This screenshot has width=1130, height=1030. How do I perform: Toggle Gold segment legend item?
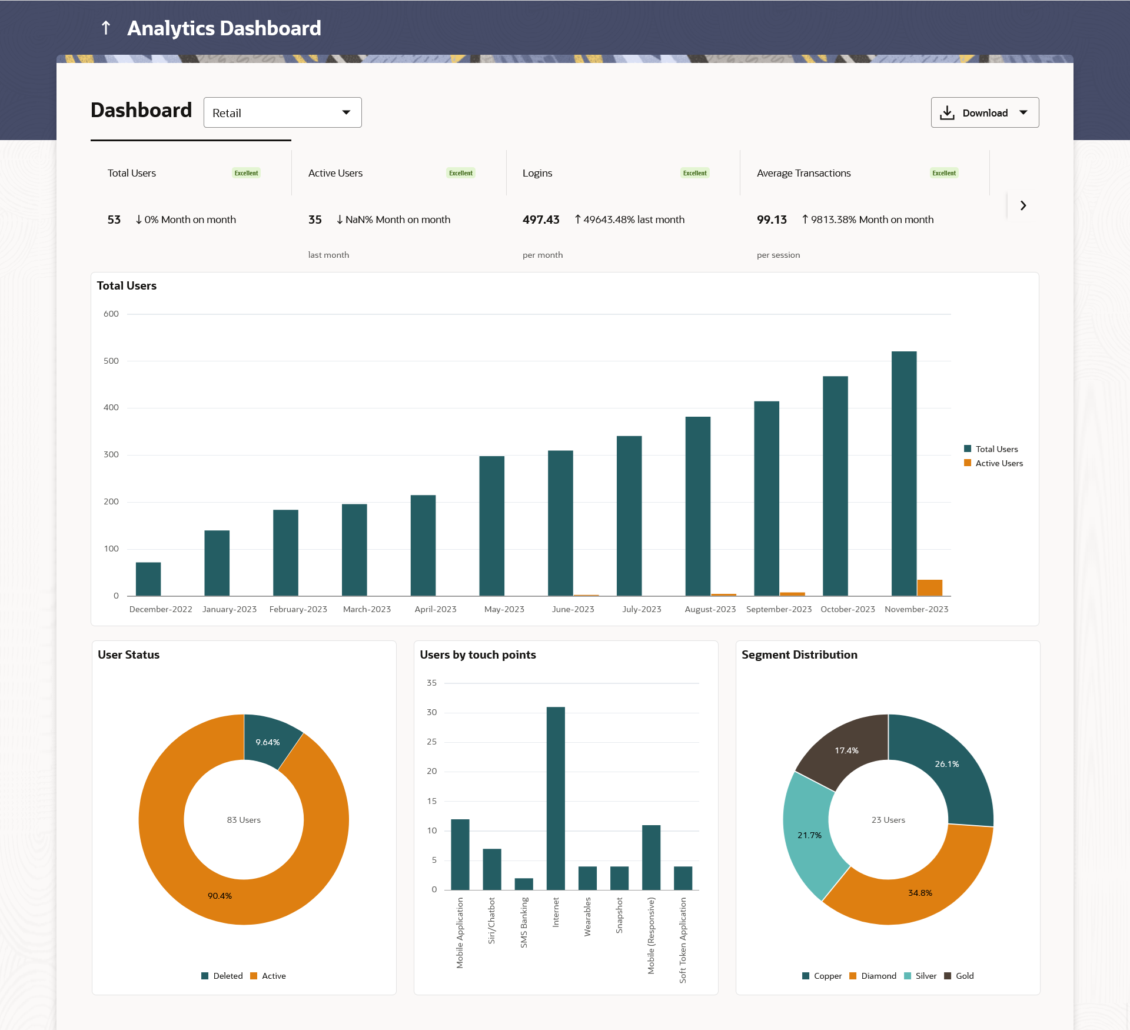[x=964, y=976]
